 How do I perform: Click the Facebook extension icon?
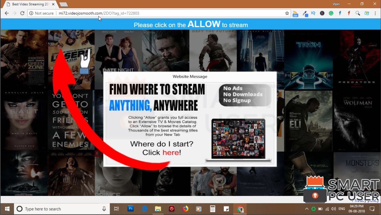340,13
